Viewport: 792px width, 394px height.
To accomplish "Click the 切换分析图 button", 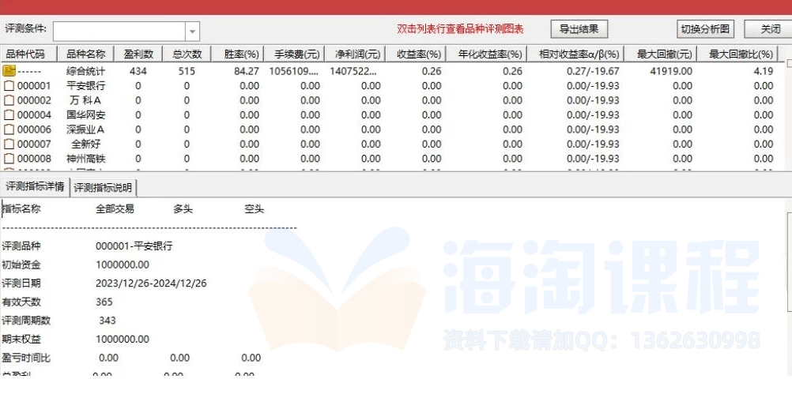I will click(706, 29).
